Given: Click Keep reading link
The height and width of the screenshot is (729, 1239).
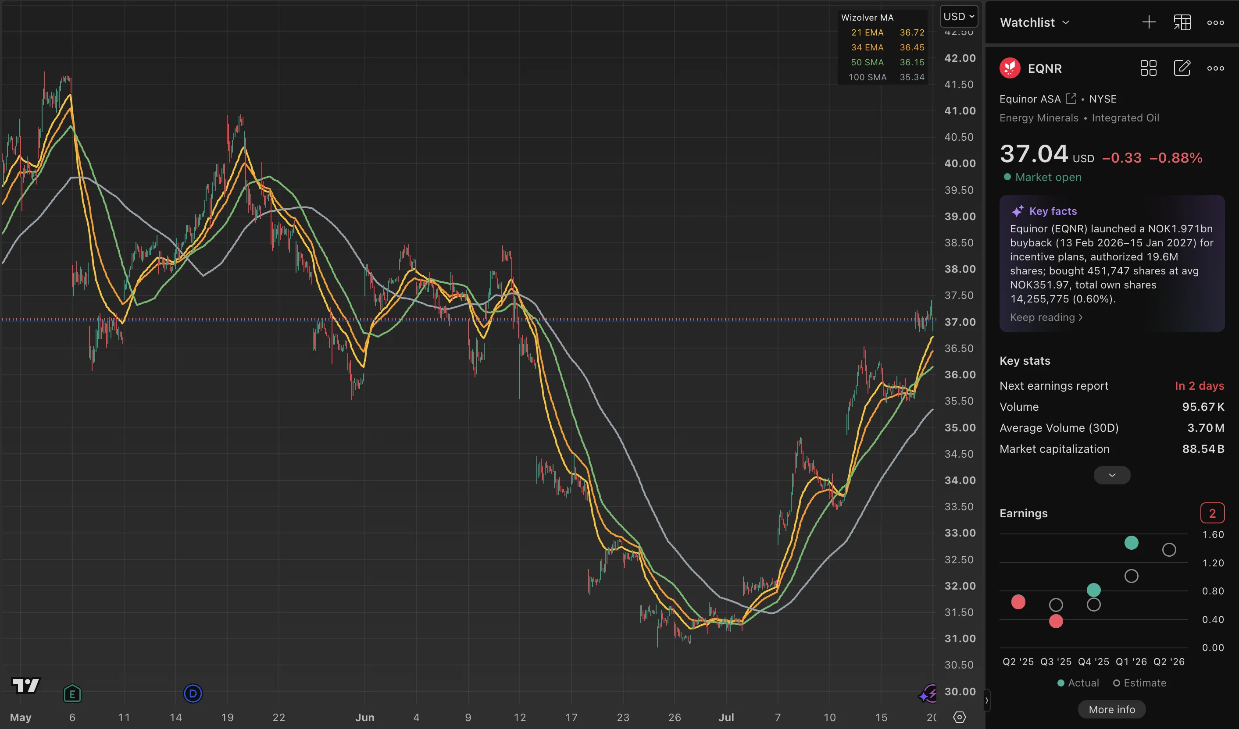Looking at the screenshot, I should [x=1046, y=317].
